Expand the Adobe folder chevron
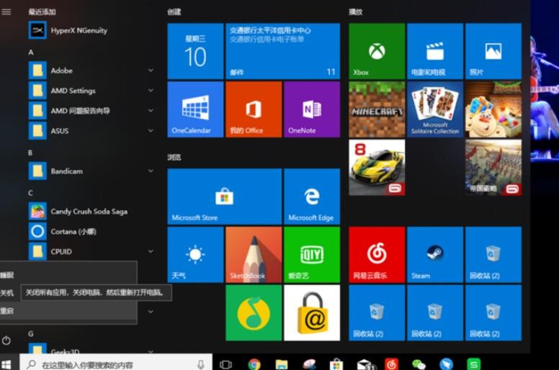Screen dimensions: 559x370 pyautogui.click(x=151, y=71)
